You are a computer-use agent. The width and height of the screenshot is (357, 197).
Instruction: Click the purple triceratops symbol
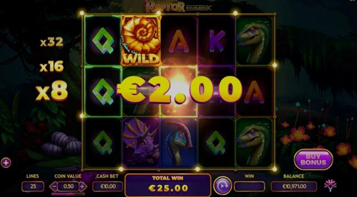pyautogui.click(x=141, y=142)
